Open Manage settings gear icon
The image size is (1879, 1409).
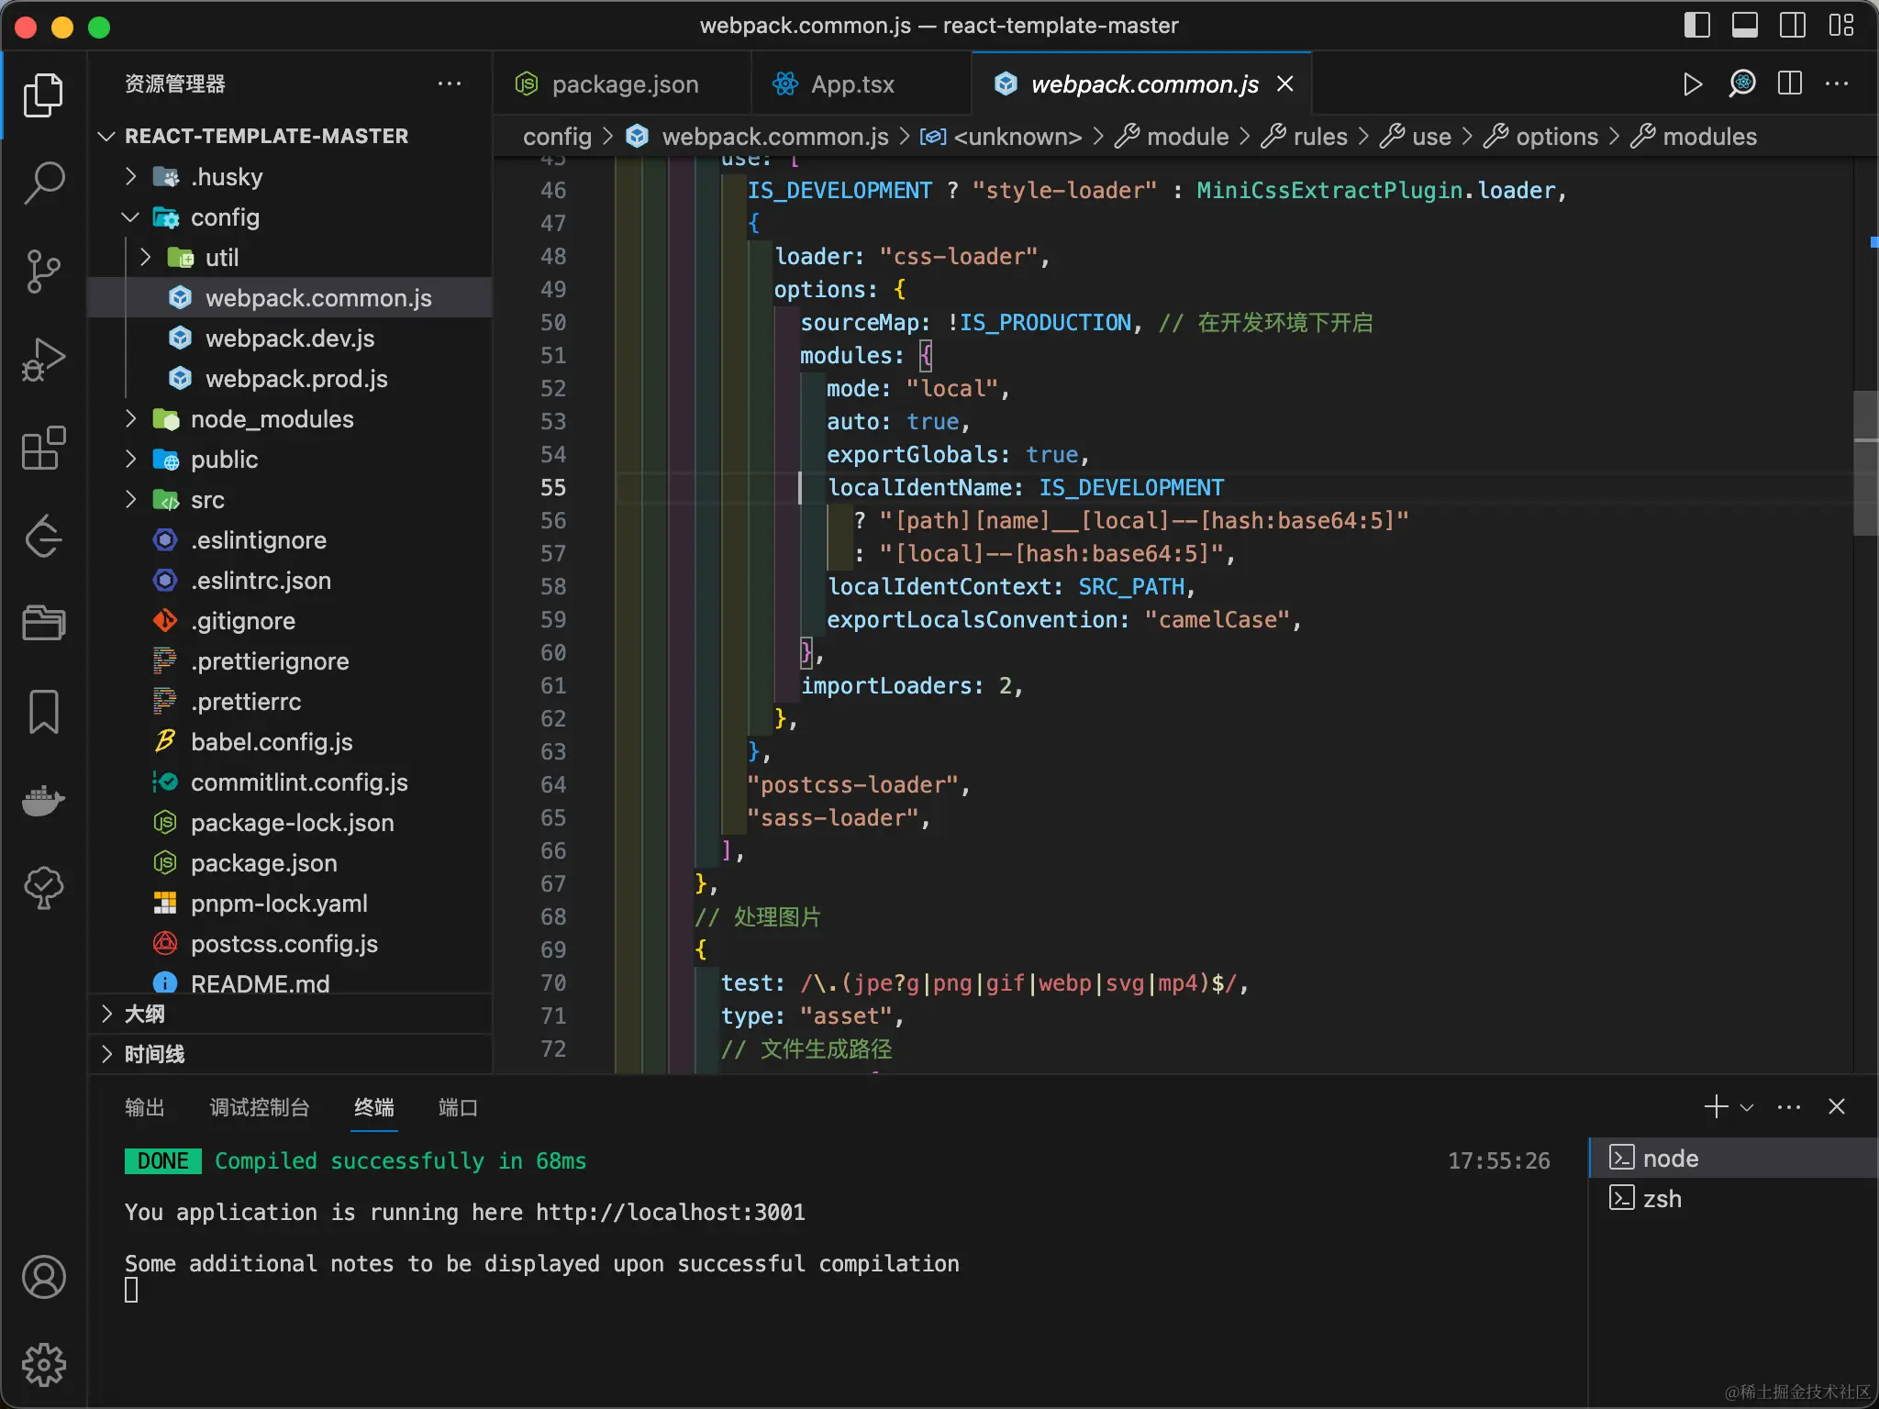click(43, 1365)
